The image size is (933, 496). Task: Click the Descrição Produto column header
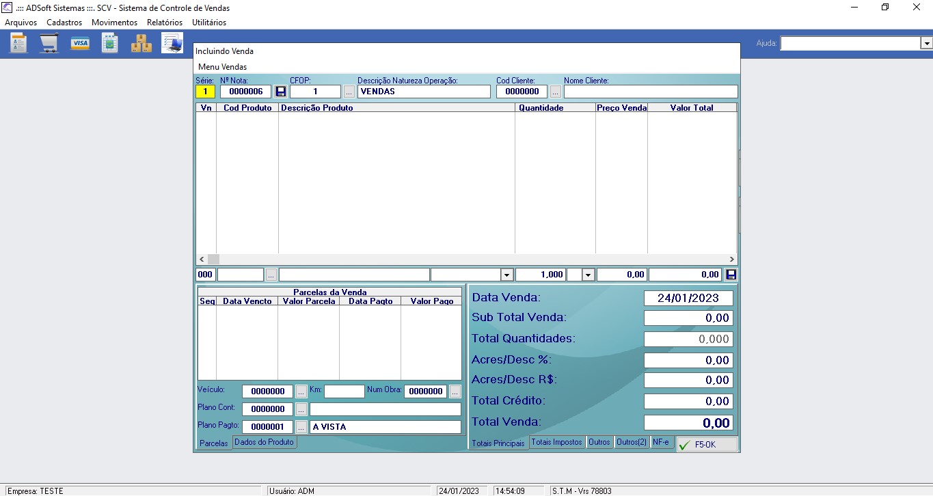coord(396,108)
